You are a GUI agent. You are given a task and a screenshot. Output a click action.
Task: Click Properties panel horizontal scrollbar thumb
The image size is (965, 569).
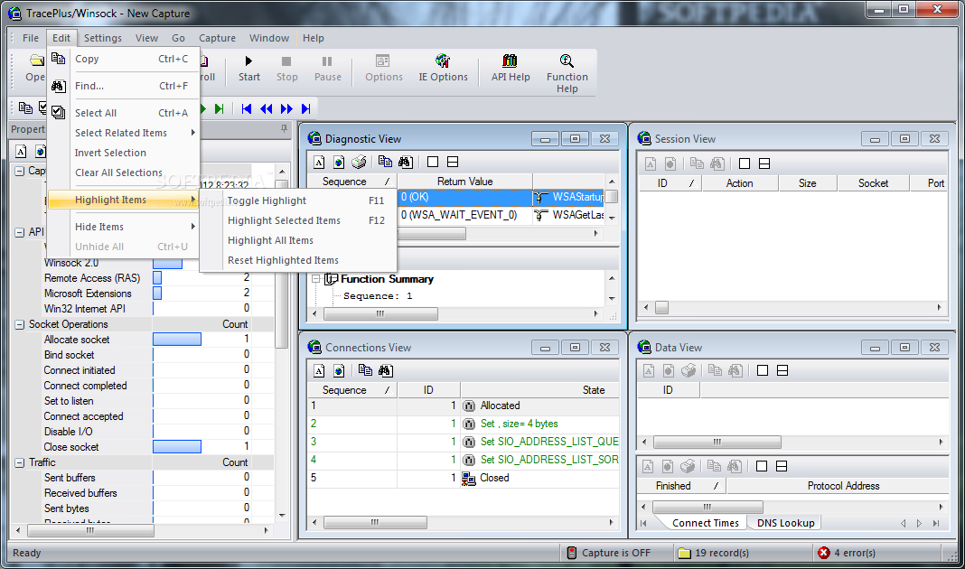89,530
